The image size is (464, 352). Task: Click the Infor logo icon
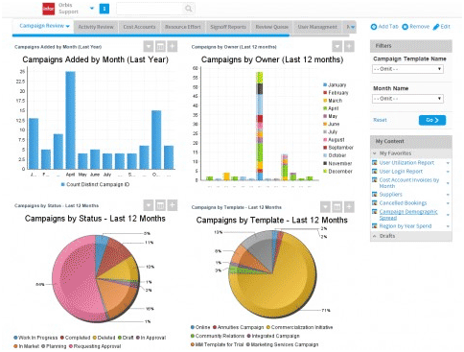[49, 9]
